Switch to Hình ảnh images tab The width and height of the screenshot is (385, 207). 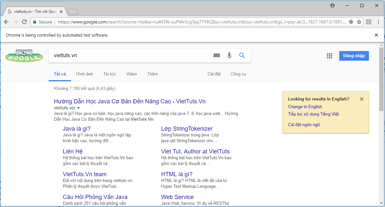coord(85,74)
